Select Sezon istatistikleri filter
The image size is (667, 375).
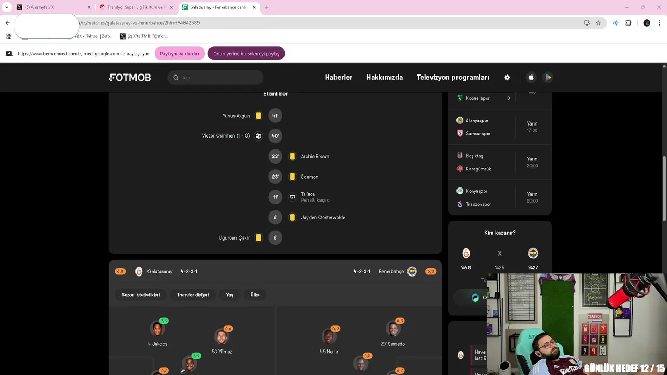[141, 295]
